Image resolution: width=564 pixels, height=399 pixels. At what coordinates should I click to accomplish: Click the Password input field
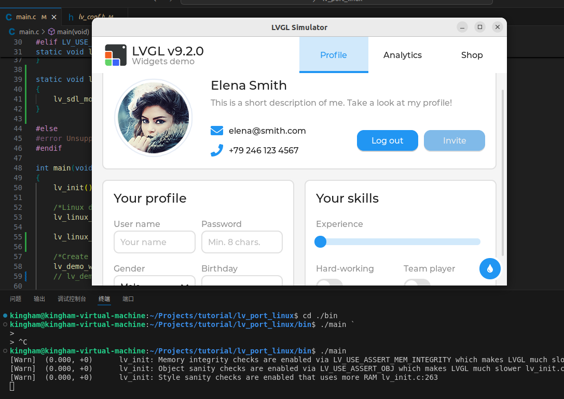[x=242, y=242]
